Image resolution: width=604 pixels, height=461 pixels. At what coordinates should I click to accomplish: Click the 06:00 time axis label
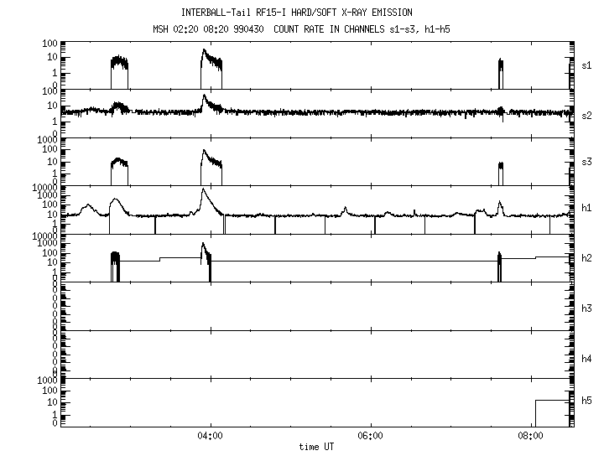370,436
